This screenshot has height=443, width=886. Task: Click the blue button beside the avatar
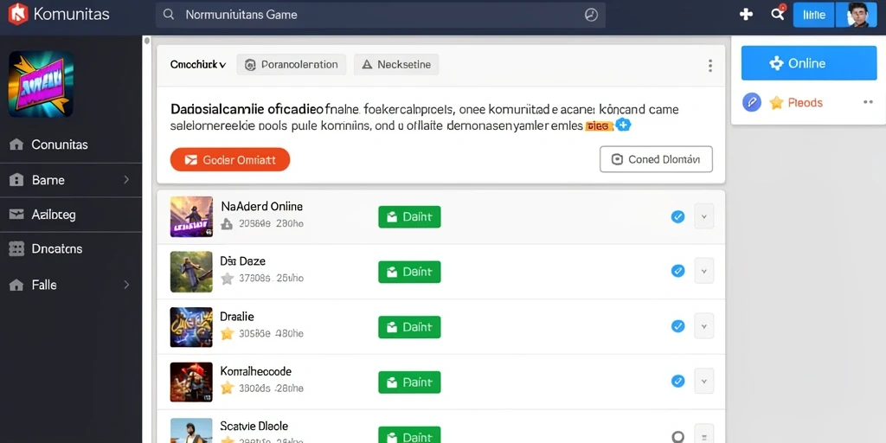pyautogui.click(x=813, y=15)
